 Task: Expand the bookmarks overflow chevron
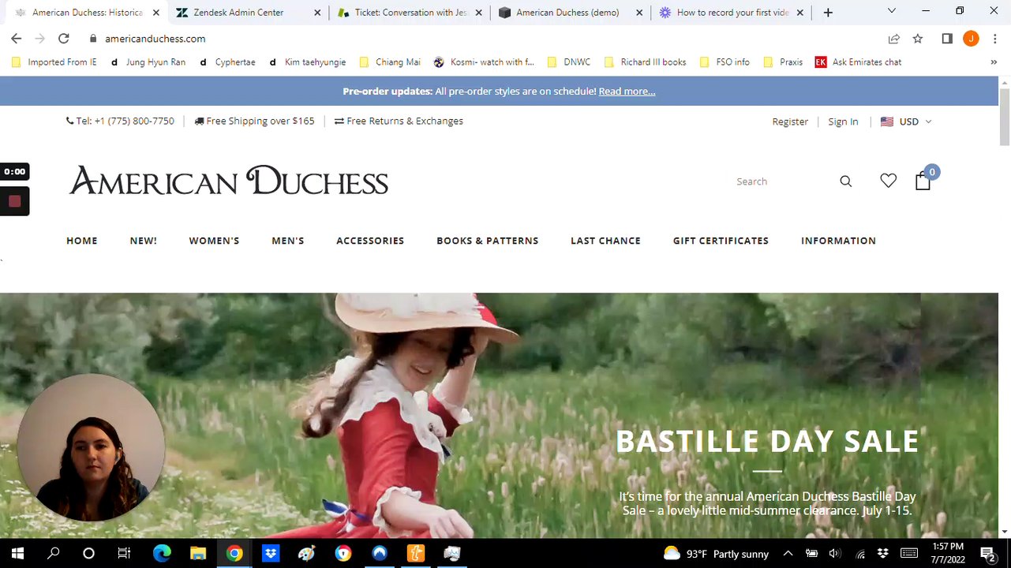994,62
